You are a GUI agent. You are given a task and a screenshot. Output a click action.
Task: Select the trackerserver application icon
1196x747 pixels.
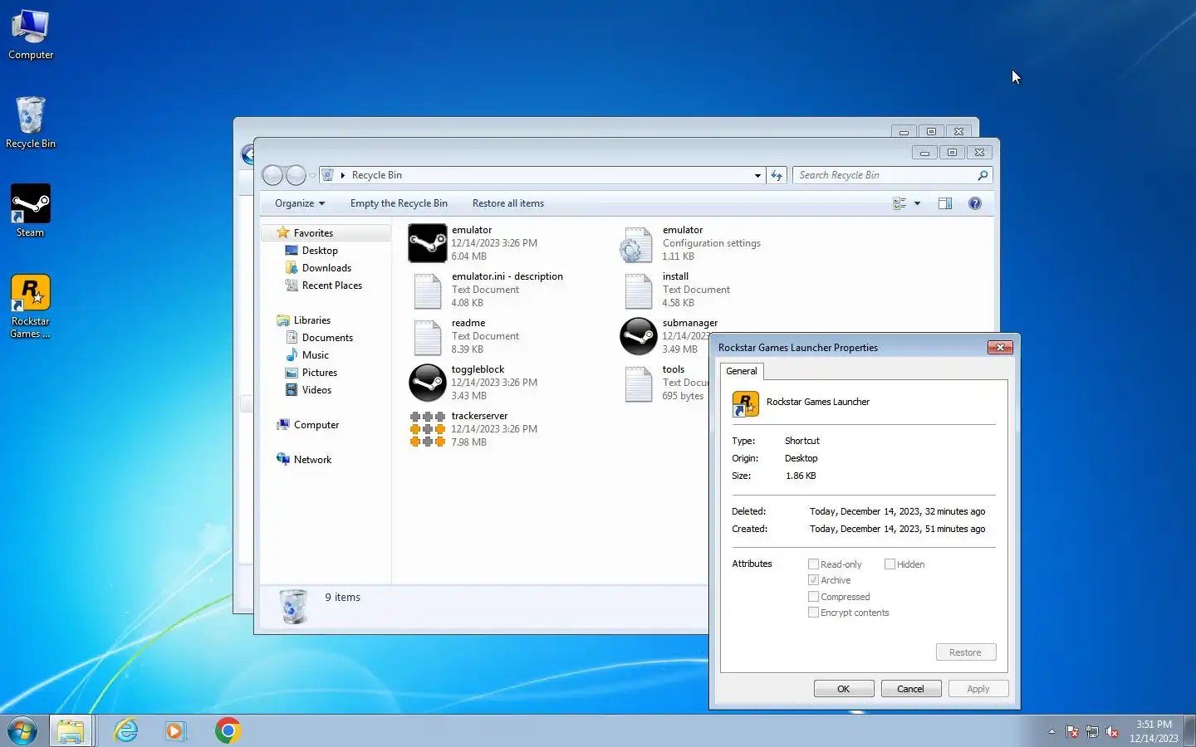(428, 429)
